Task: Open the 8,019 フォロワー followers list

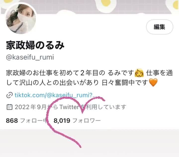Action: click(77, 121)
